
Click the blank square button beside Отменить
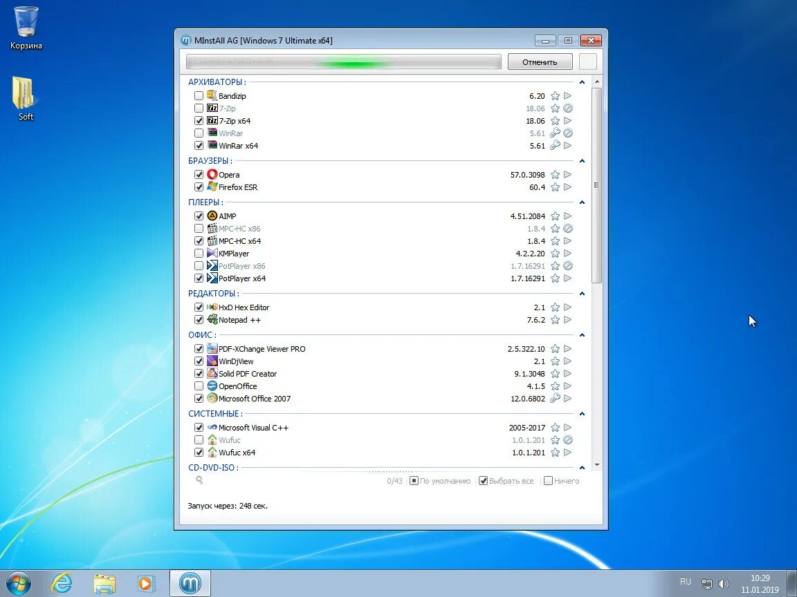[x=588, y=62]
